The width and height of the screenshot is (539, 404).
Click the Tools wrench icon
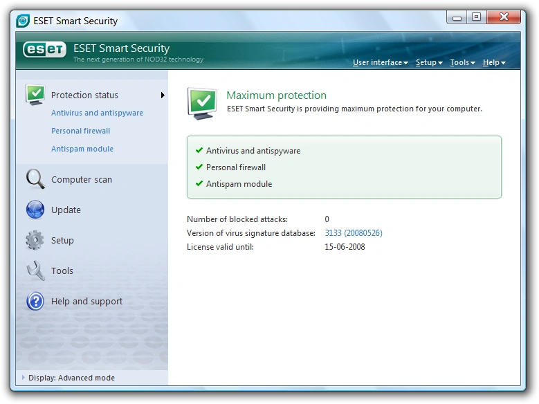click(35, 270)
